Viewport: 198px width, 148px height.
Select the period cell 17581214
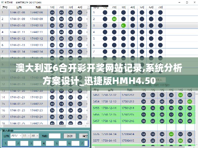(128, 108)
